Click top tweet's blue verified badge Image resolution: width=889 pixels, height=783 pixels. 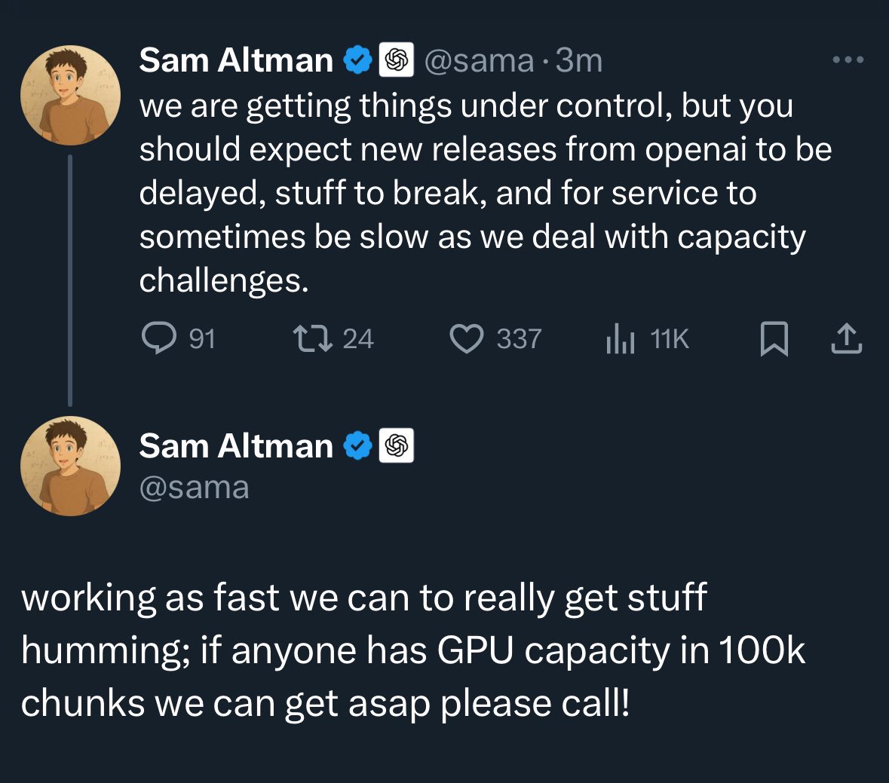pos(358,60)
